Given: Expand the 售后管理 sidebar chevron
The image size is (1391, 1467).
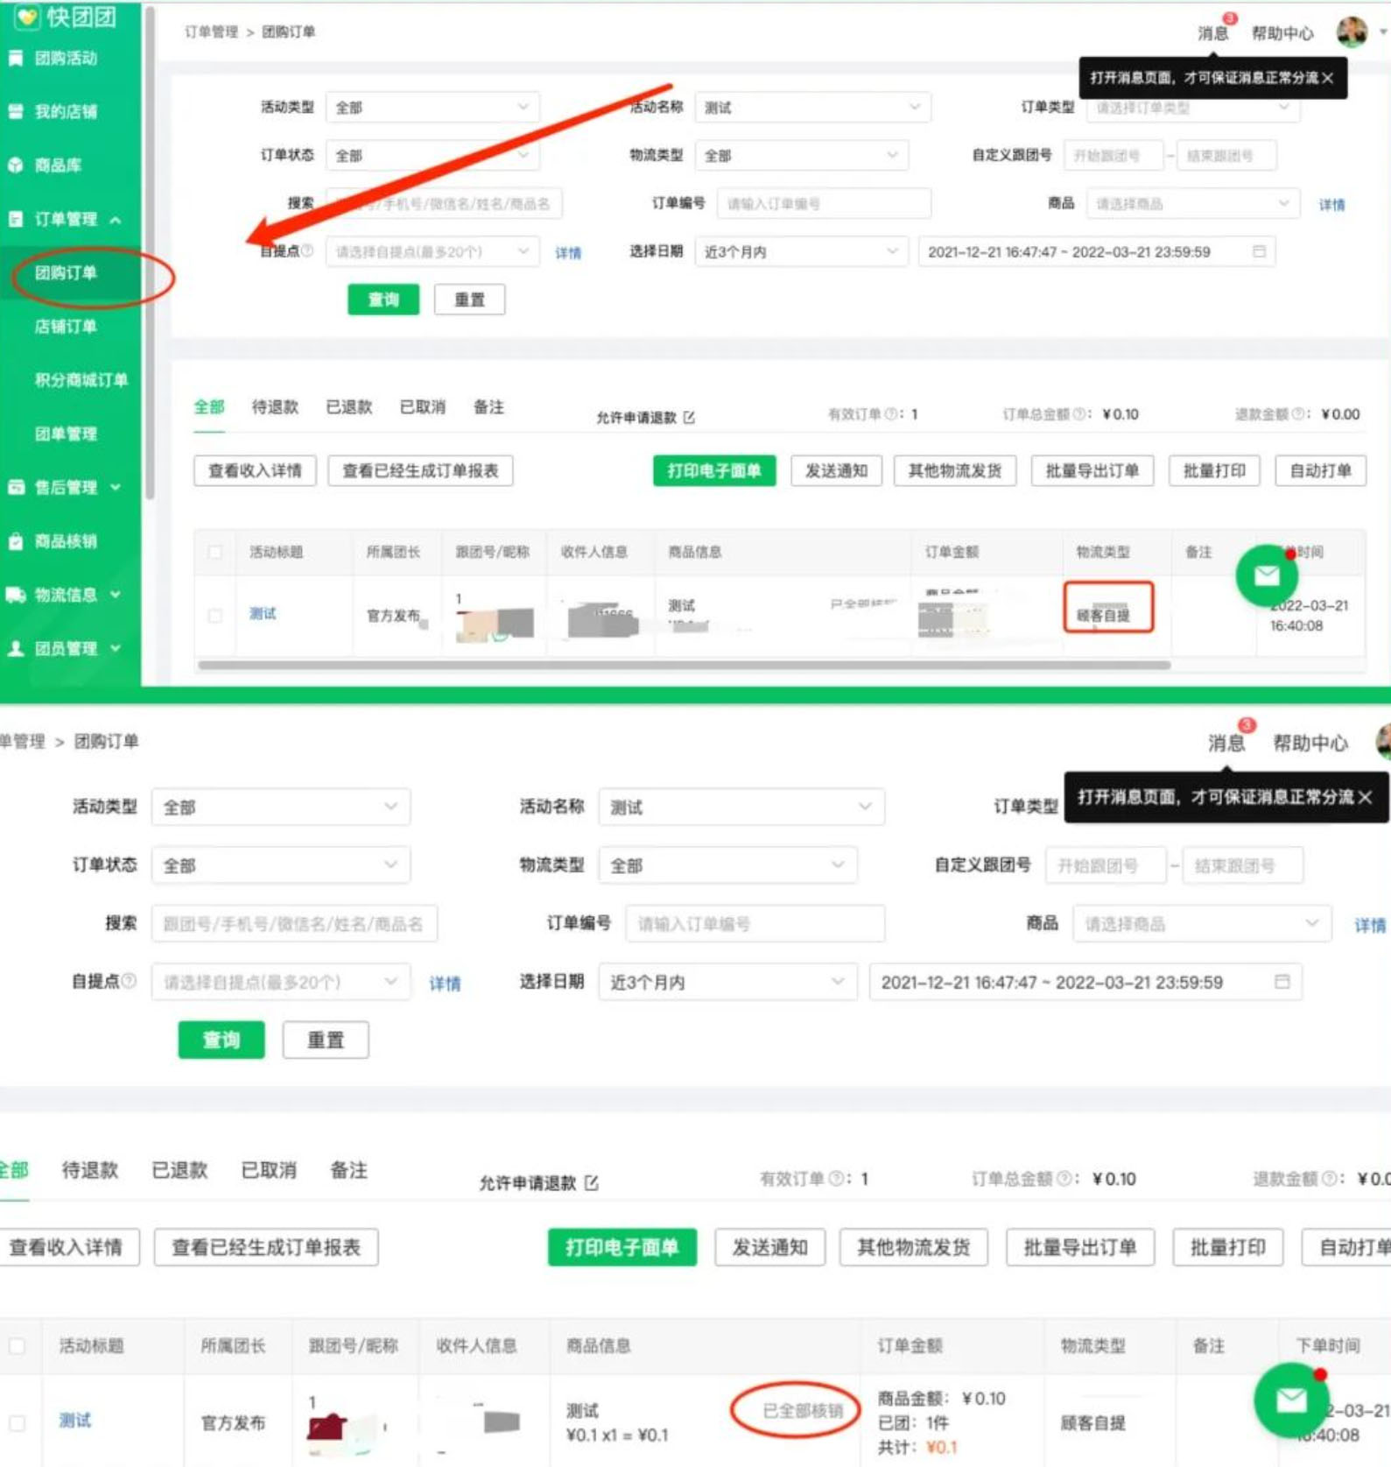Looking at the screenshot, I should tap(116, 487).
